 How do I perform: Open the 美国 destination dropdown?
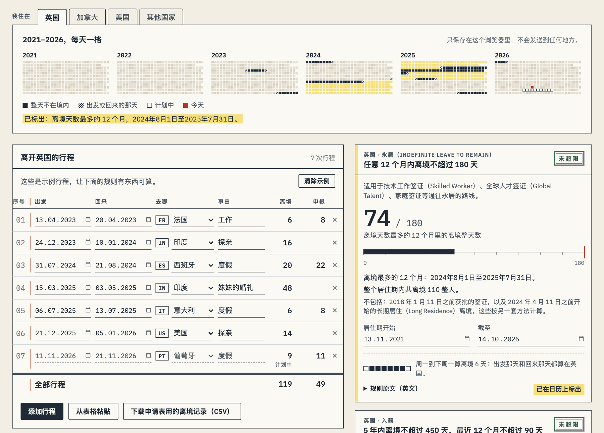coord(193,333)
